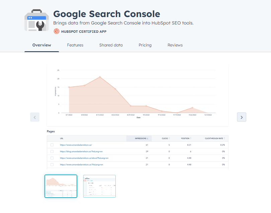Screen dimensions: 271x213
Task: Open the Overview tab
Action: point(41,45)
